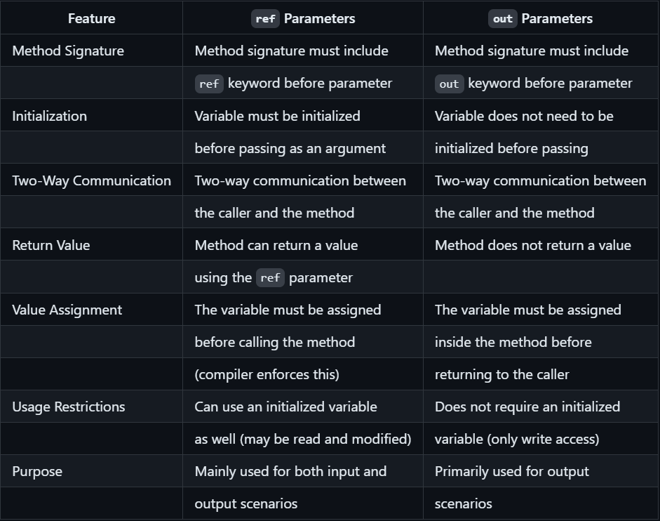This screenshot has width=660, height=521.
Task: Select the "Method does not return a value" cell
Action: point(532,245)
